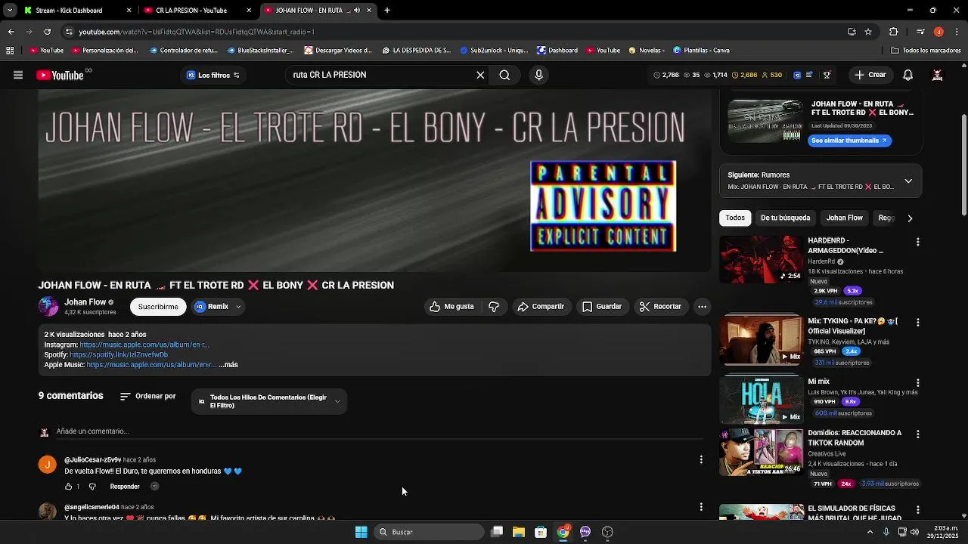Run search with magnifier button

[x=504, y=75]
